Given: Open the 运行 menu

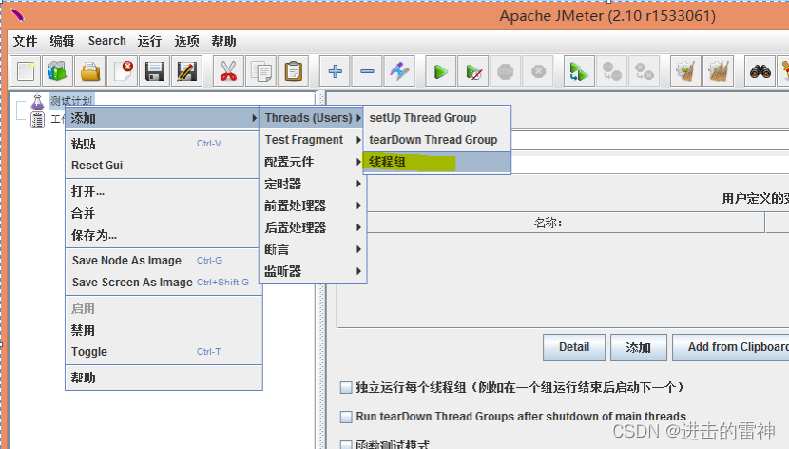Looking at the screenshot, I should coord(149,41).
